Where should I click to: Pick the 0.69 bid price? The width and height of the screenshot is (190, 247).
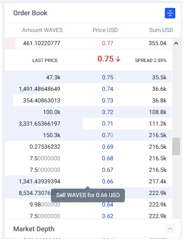pyautogui.click(x=108, y=147)
